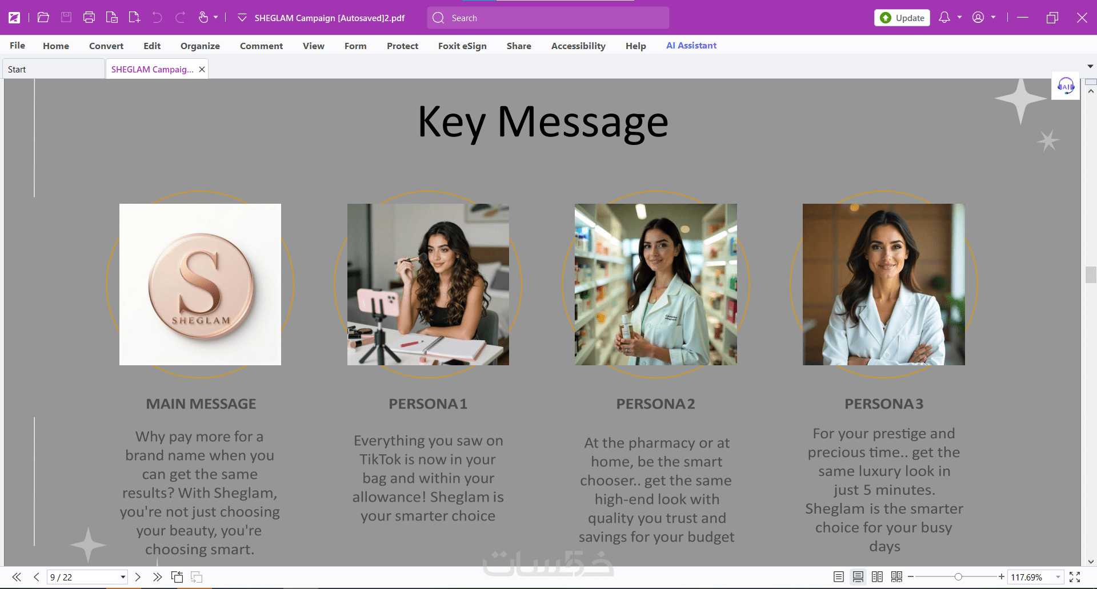Open the Accessibility ribbon tab
Image resolution: width=1097 pixels, height=589 pixels.
578,46
